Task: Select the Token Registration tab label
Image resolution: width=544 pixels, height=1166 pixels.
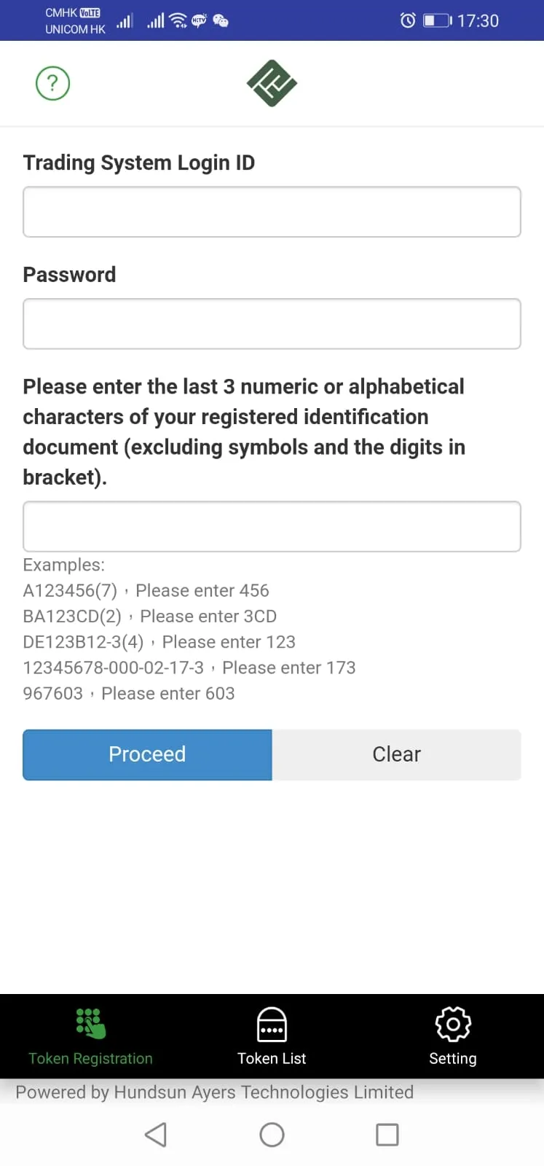Action: (90, 1058)
